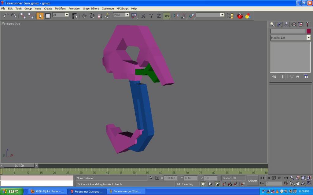Click the Mirror Selected Objects tool

pos(176,16)
